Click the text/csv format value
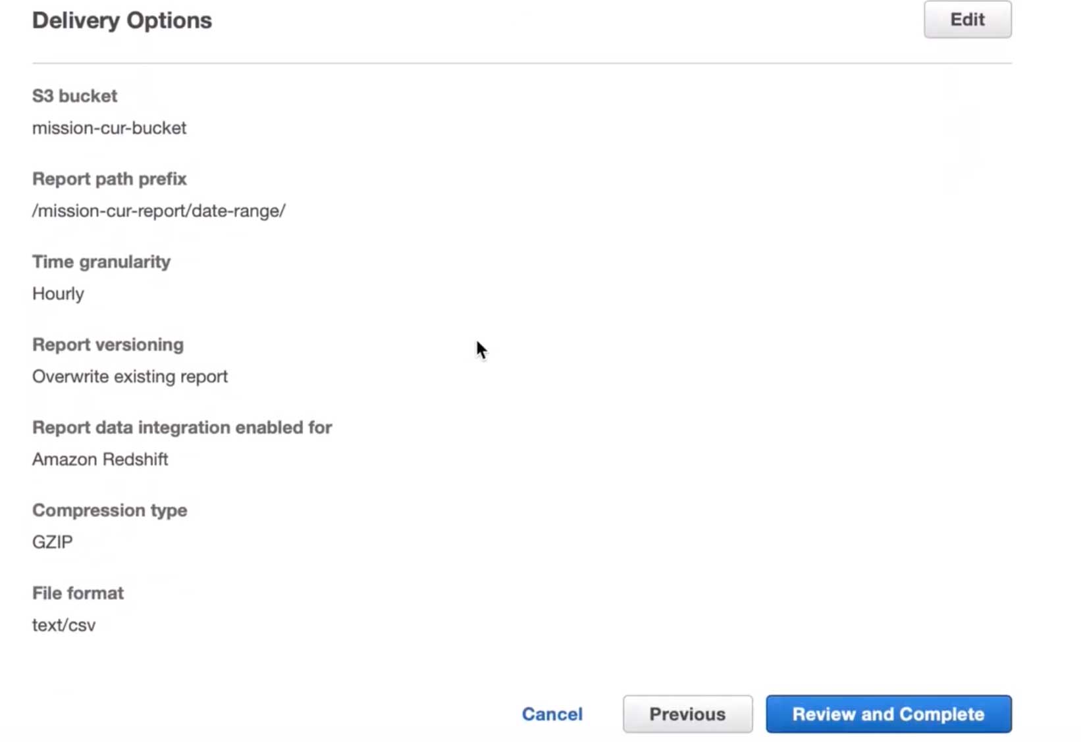The width and height of the screenshot is (1081, 742). 64,625
